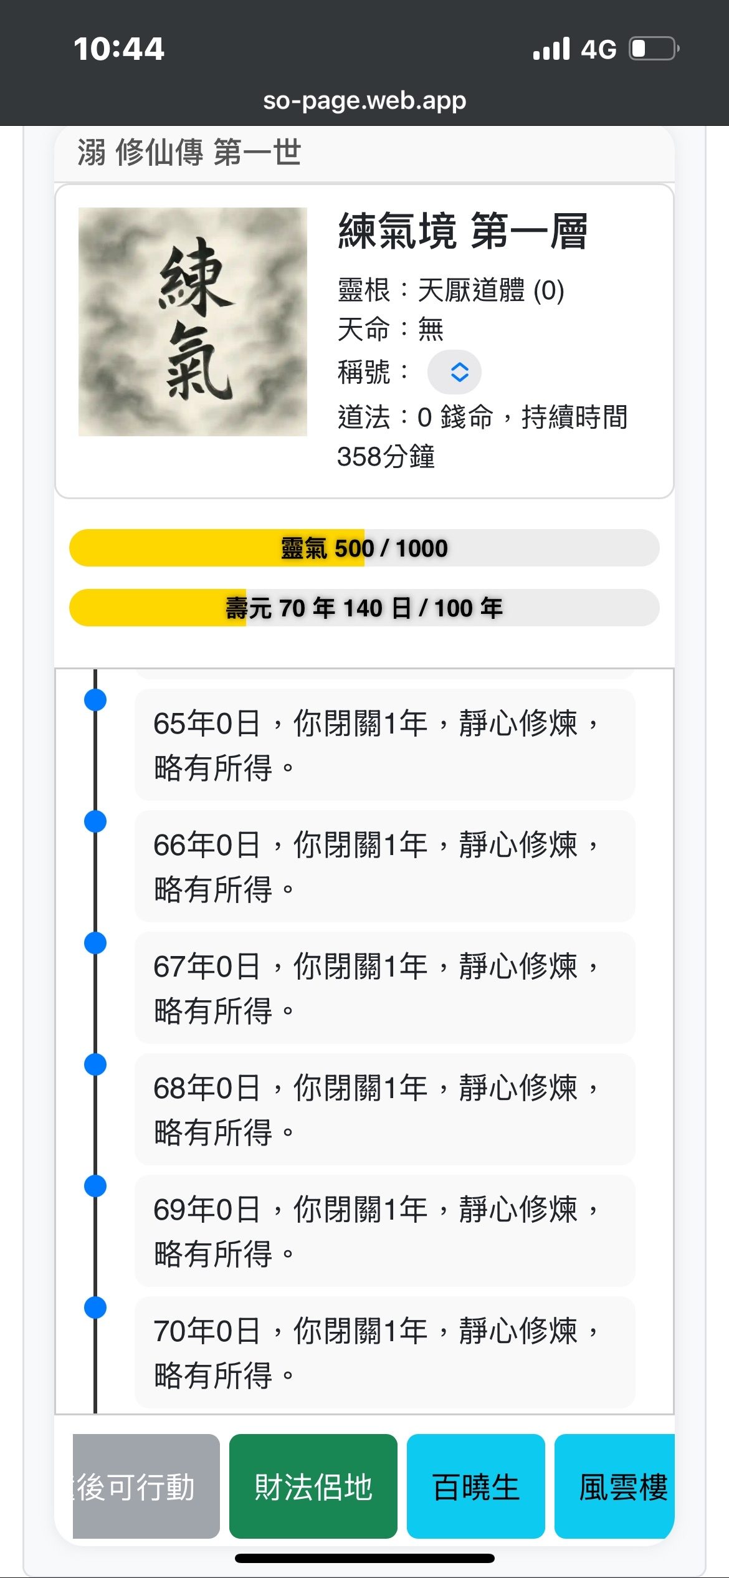Tap the green 財法侶地 button
This screenshot has height=1578, width=729.
[x=313, y=1486]
